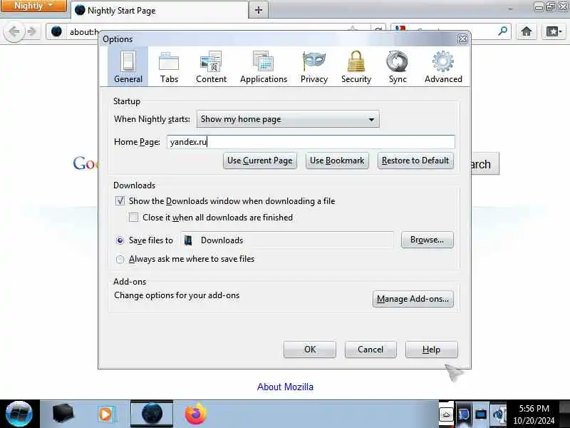Click the action center flag tray icon
The width and height of the screenshot is (570, 428).
click(464, 414)
